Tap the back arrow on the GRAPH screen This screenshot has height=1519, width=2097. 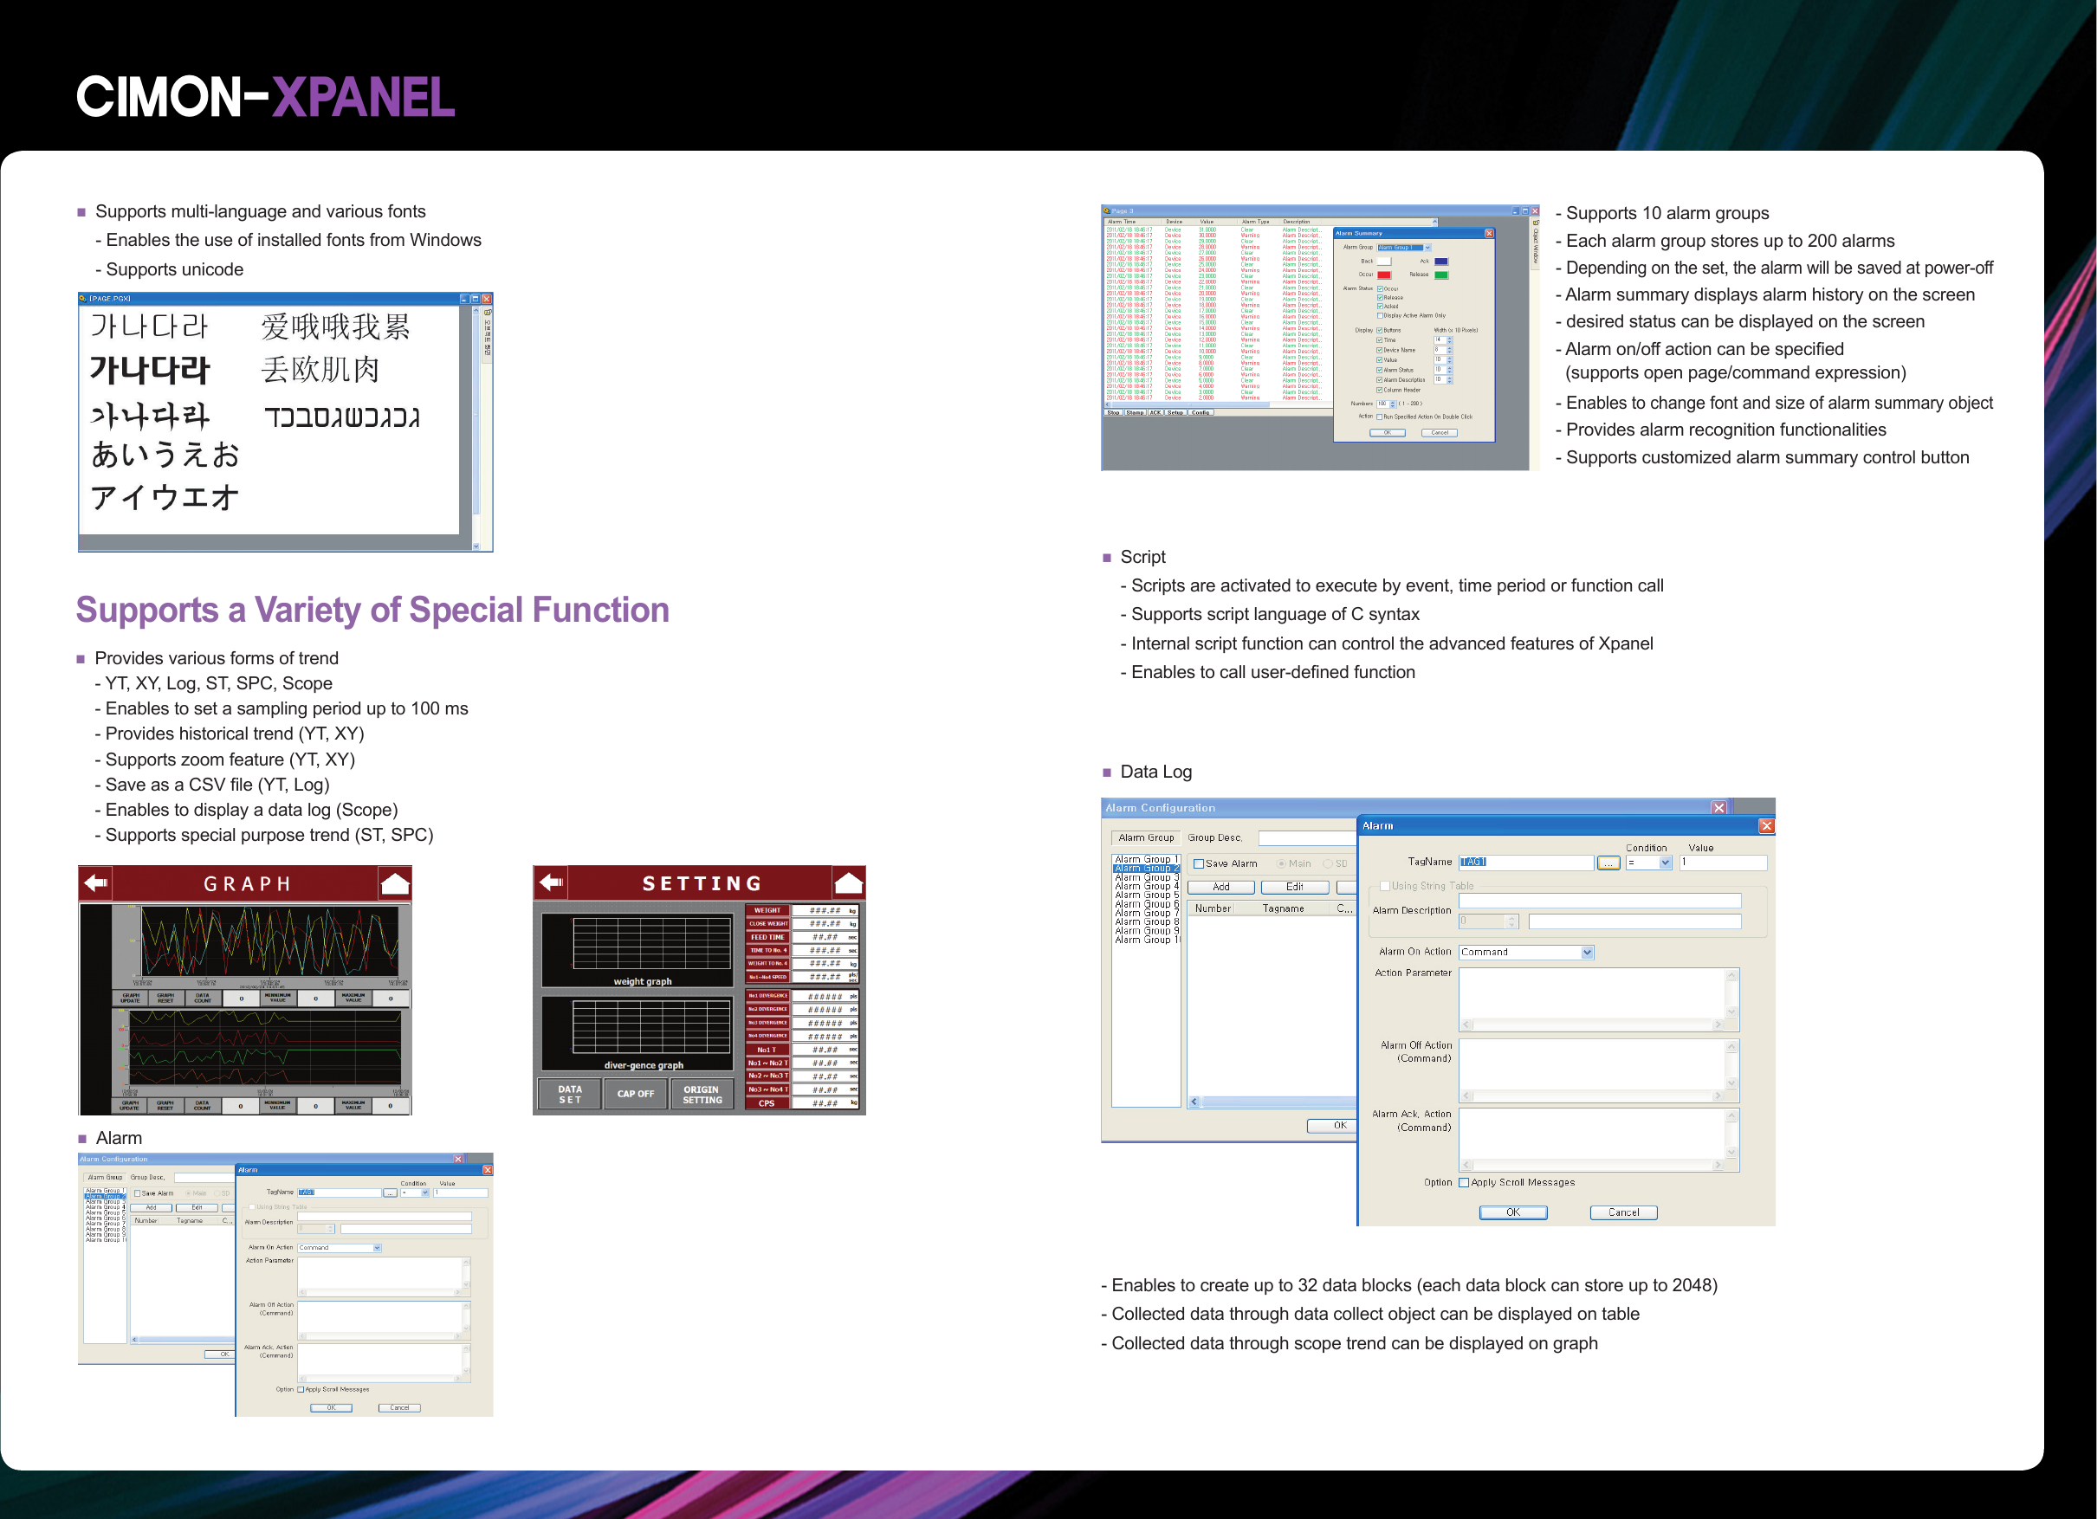96,883
